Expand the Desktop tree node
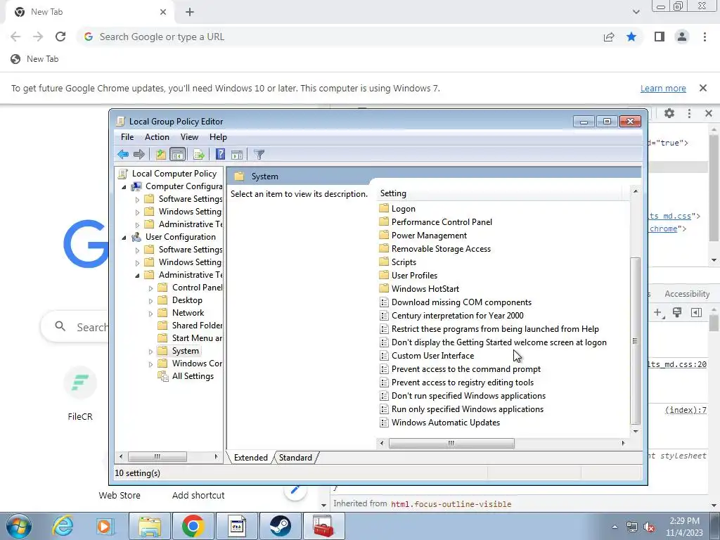Viewport: 720px width, 540px height. coord(150,301)
